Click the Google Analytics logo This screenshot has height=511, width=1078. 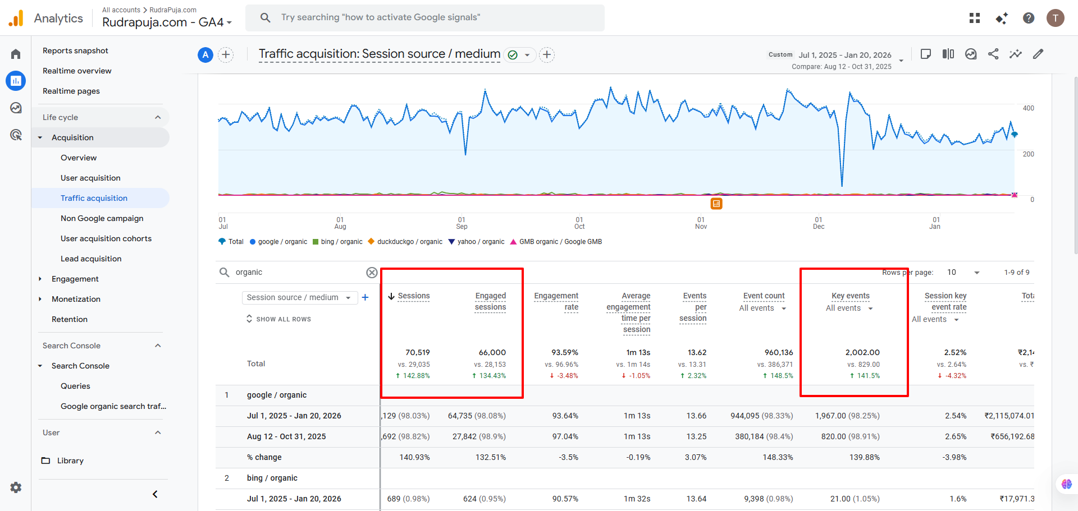(16, 18)
